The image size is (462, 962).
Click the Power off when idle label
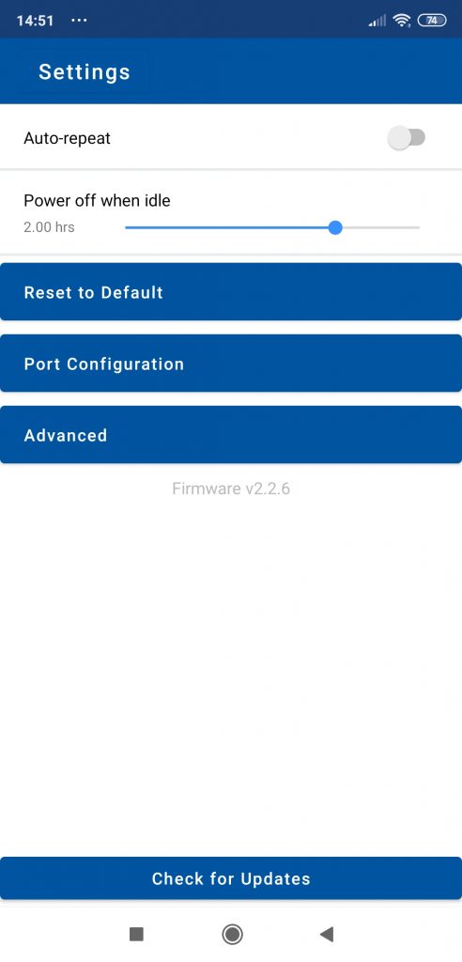pyautogui.click(x=97, y=201)
